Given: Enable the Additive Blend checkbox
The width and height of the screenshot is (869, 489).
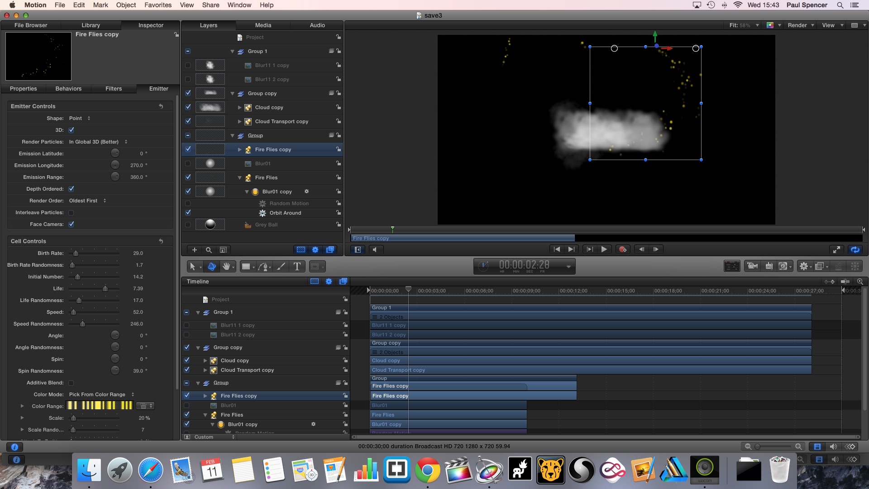Looking at the screenshot, I should tap(71, 383).
